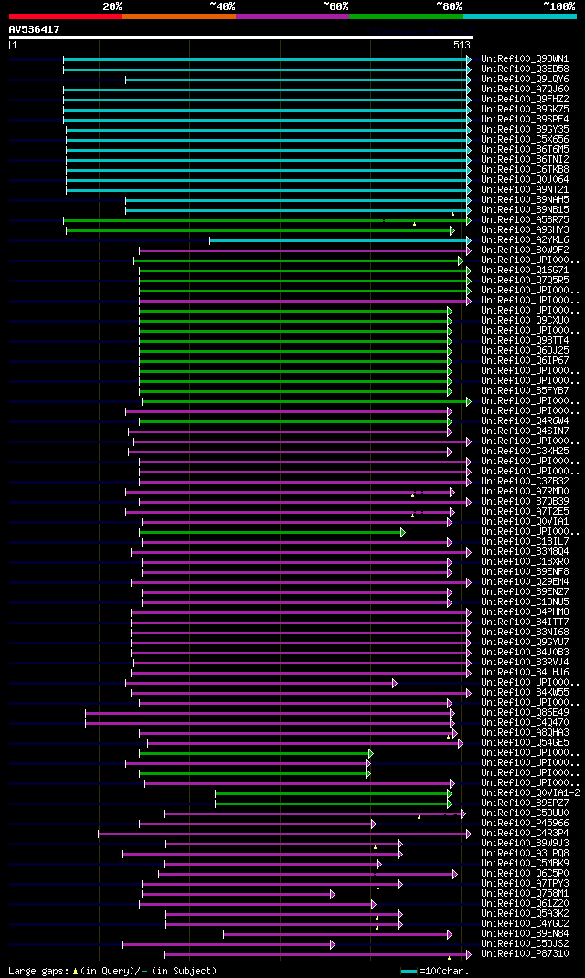Select the UniRef100_Q0J064 label

coord(525,180)
